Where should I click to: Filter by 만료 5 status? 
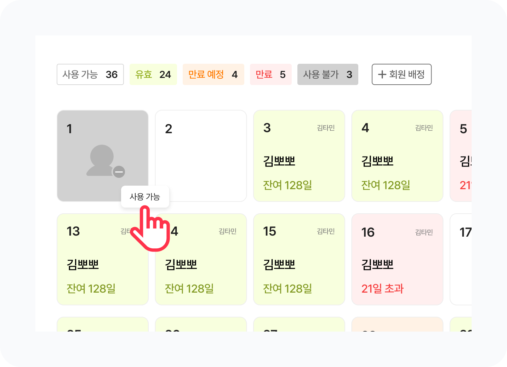(270, 74)
